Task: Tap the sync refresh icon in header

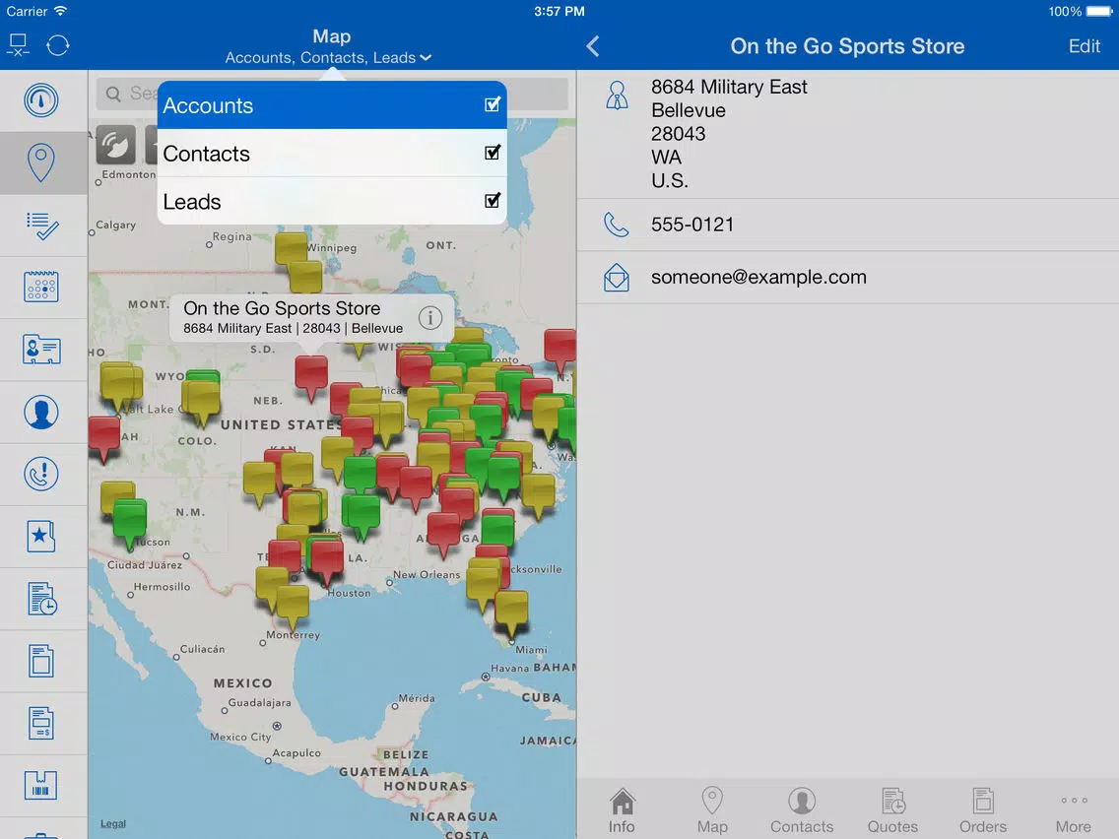Action: [58, 45]
